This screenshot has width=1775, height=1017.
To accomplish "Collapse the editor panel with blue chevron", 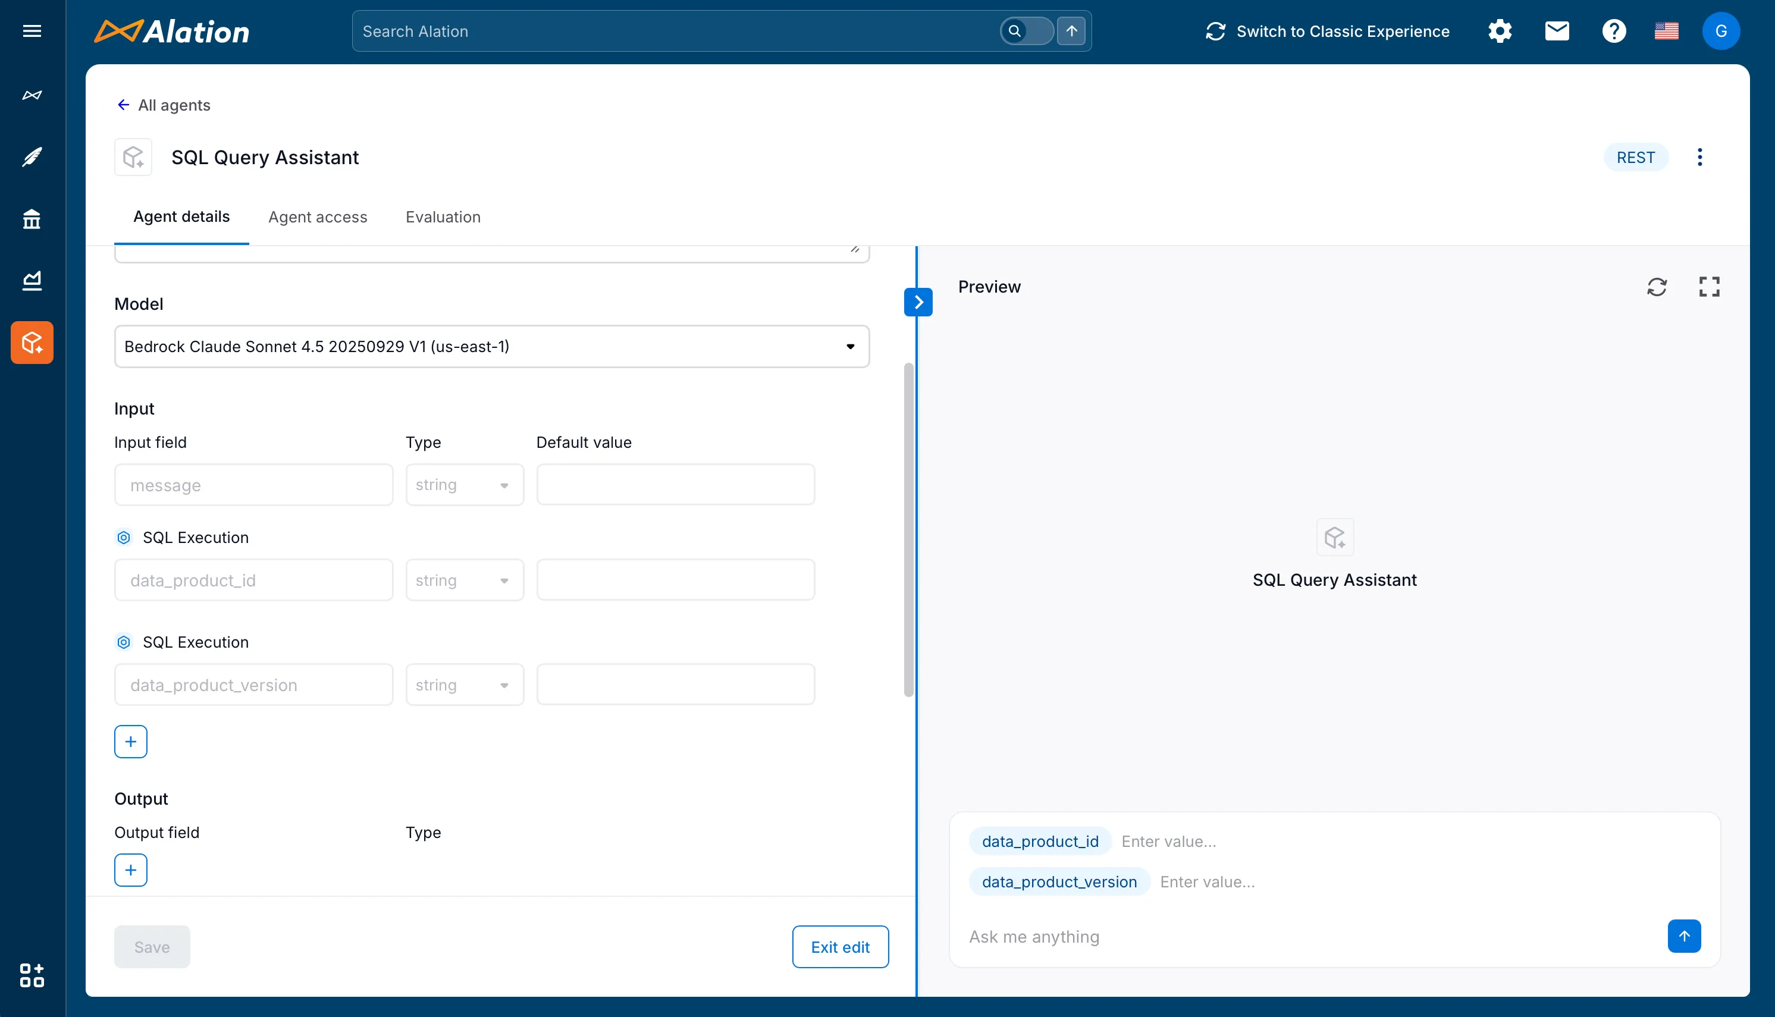I will [918, 302].
